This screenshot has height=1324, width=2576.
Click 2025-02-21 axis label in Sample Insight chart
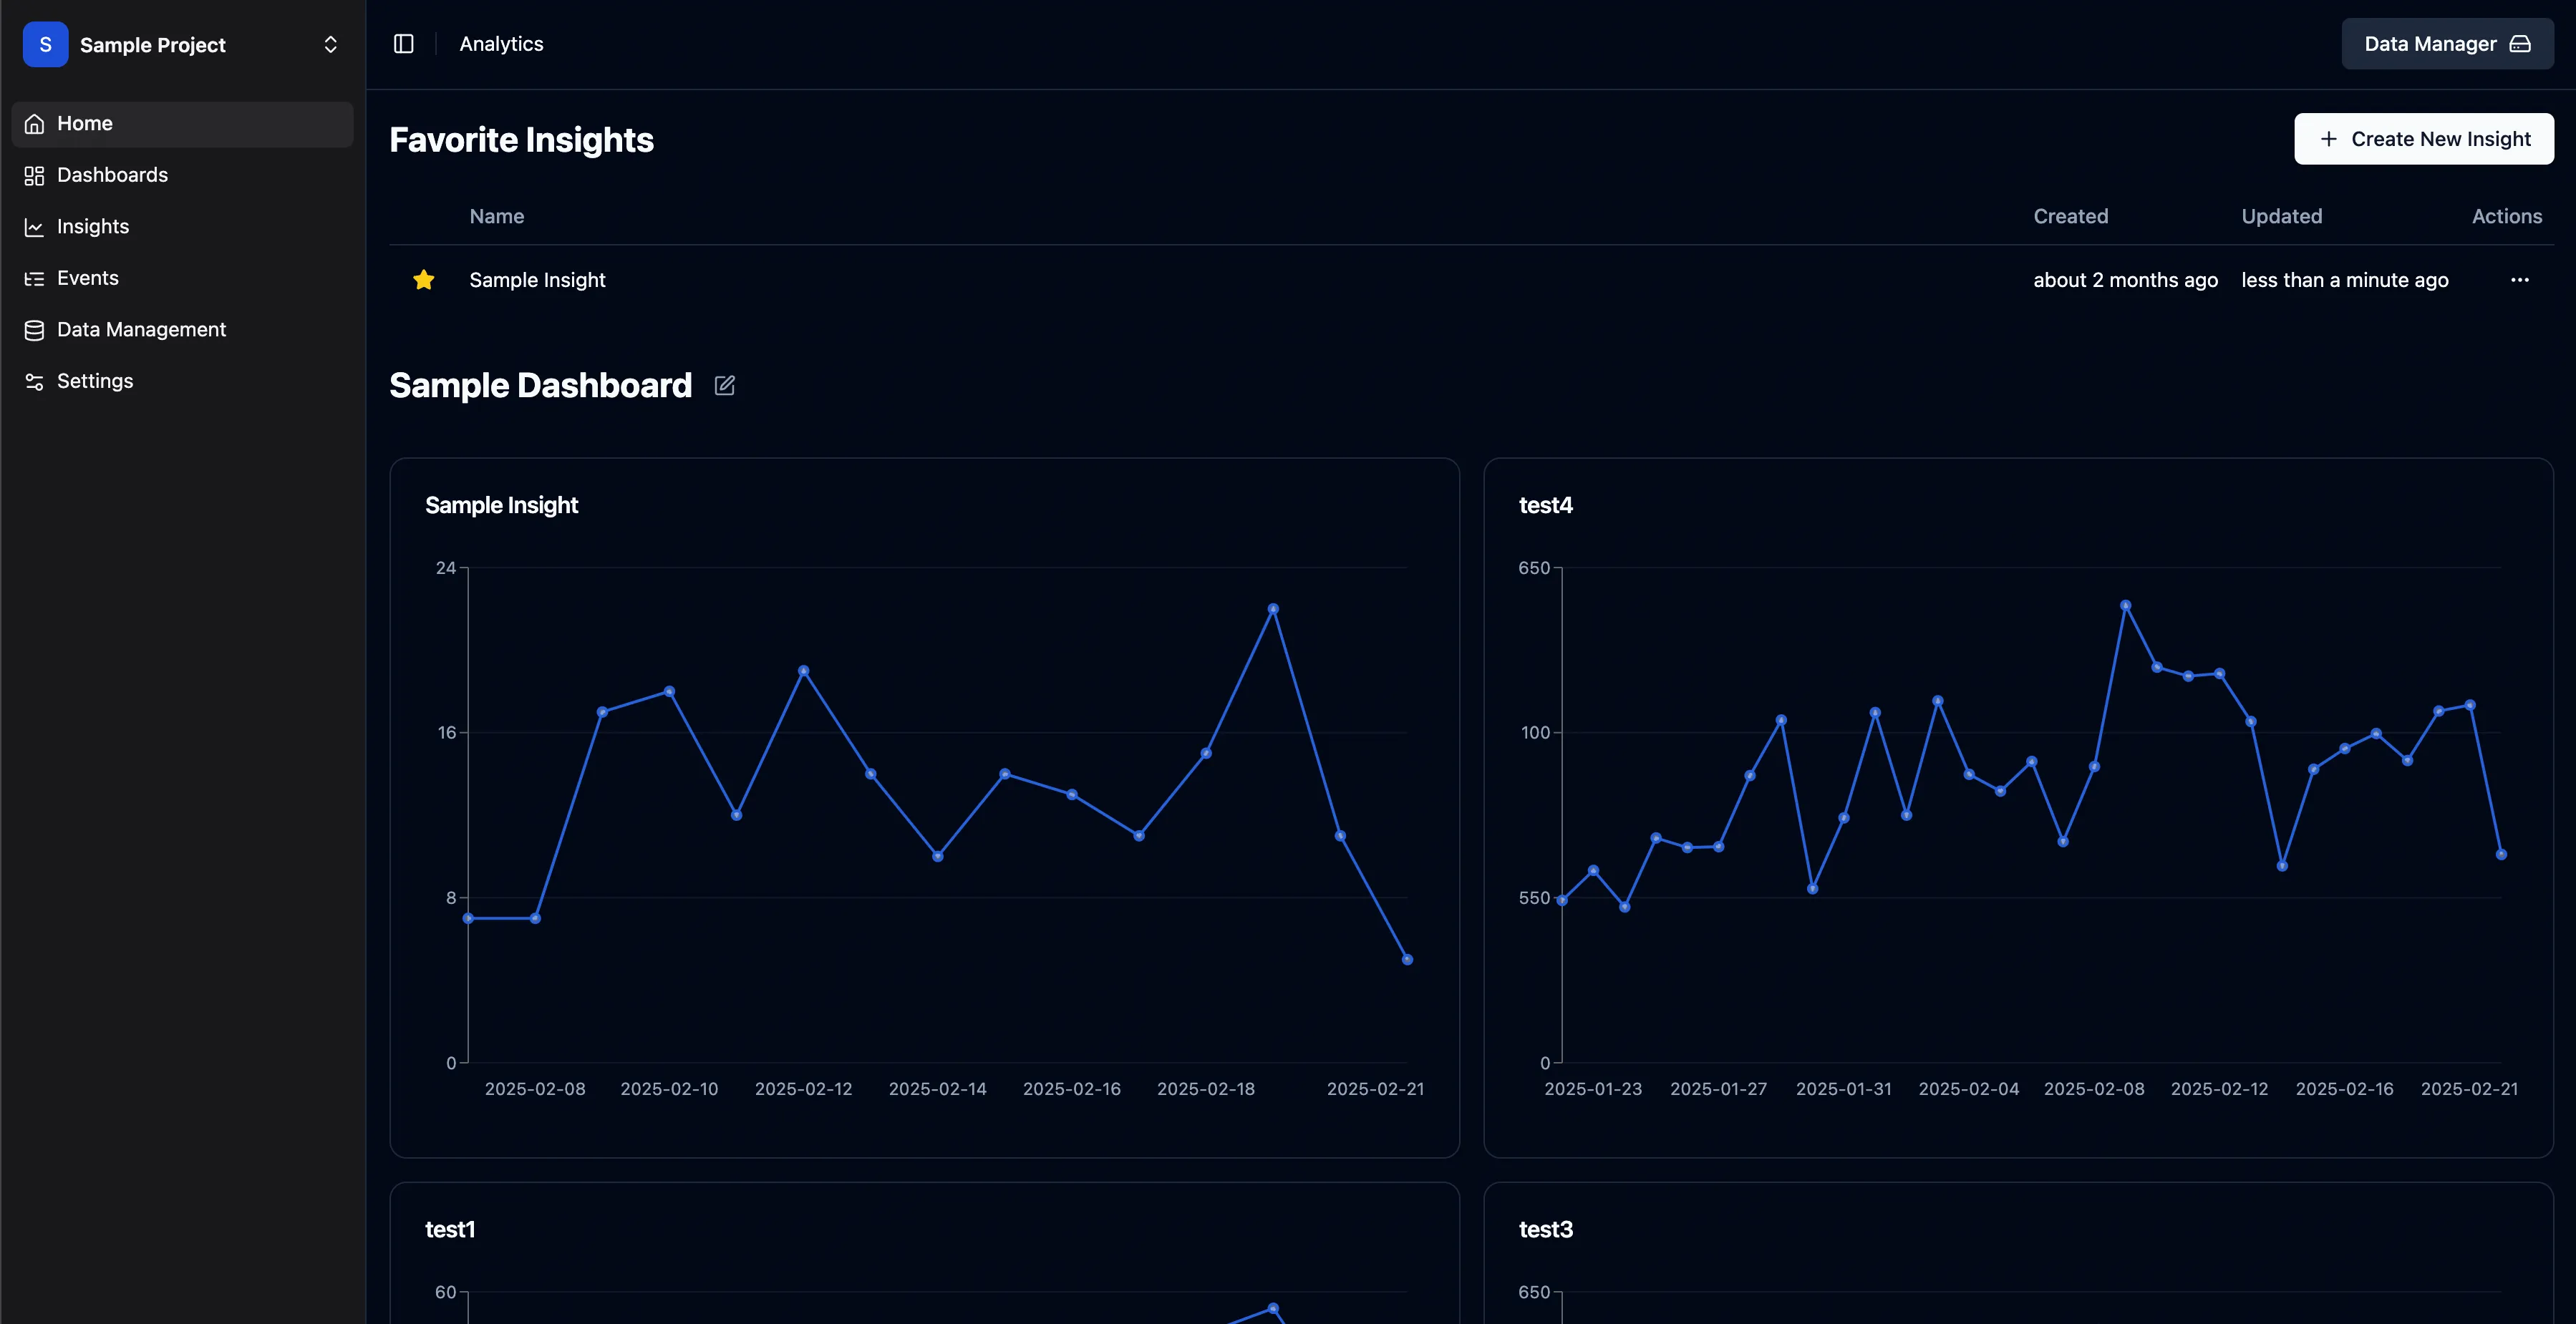(x=1375, y=1089)
